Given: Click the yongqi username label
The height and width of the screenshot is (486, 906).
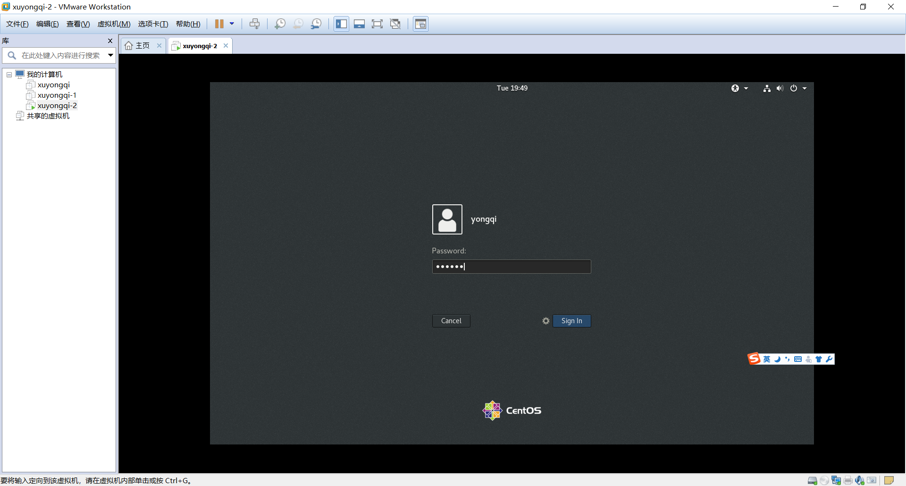Looking at the screenshot, I should tap(484, 219).
